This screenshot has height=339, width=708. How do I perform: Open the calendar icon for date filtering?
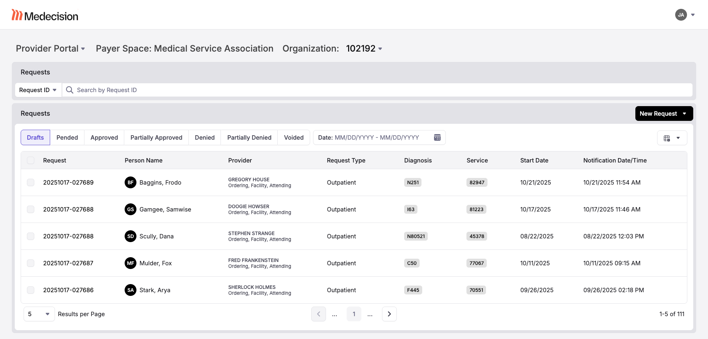437,137
